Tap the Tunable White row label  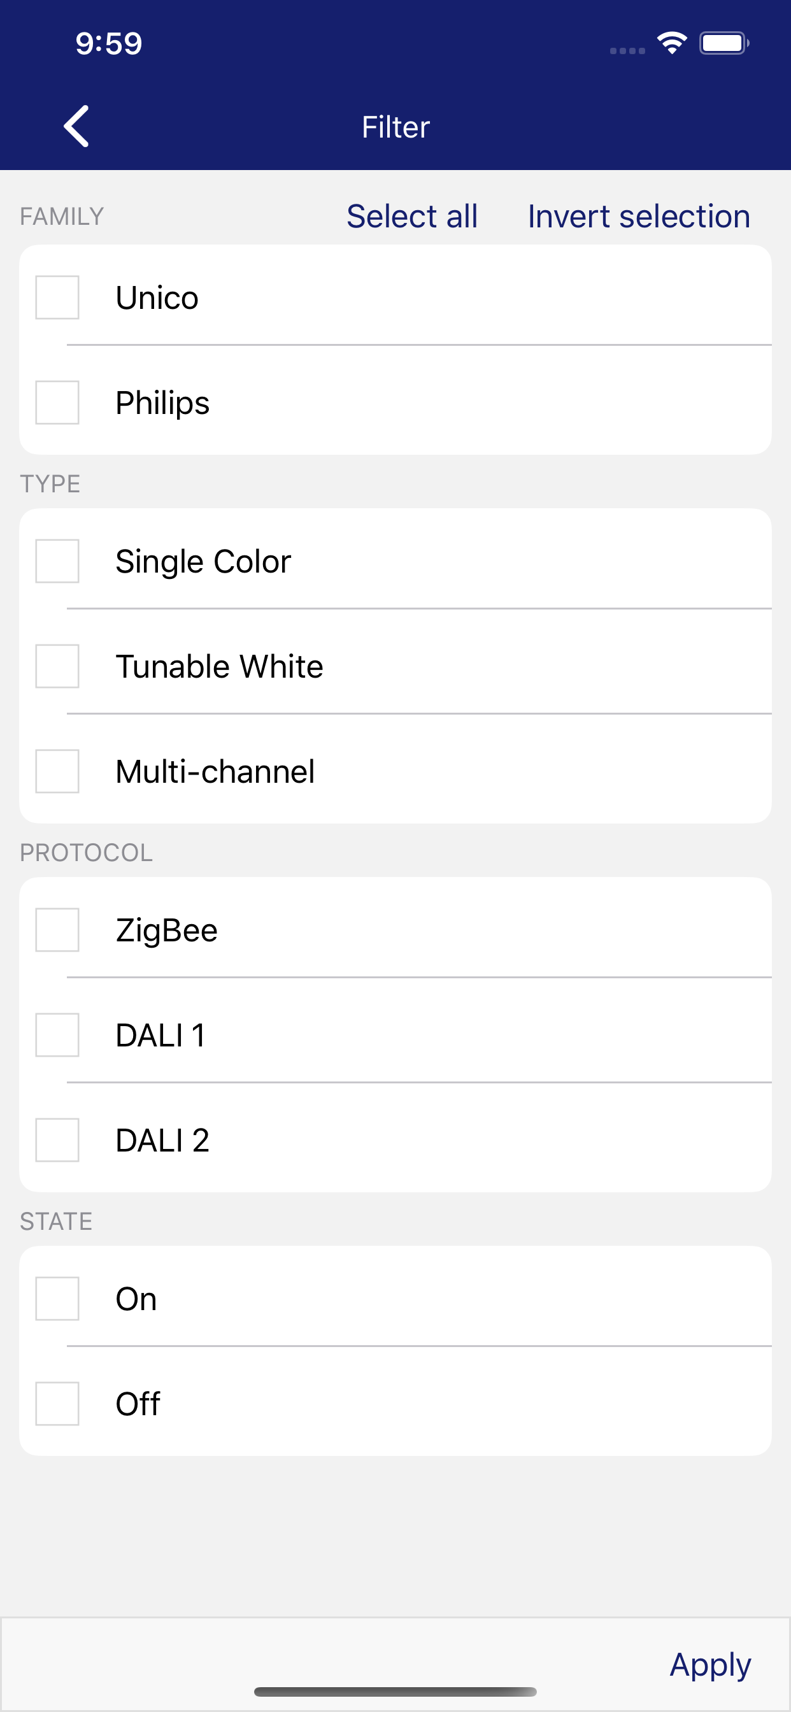219,667
